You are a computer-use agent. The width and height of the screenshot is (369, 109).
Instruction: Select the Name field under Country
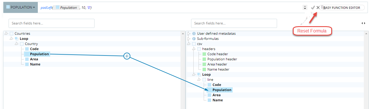(x=35, y=64)
